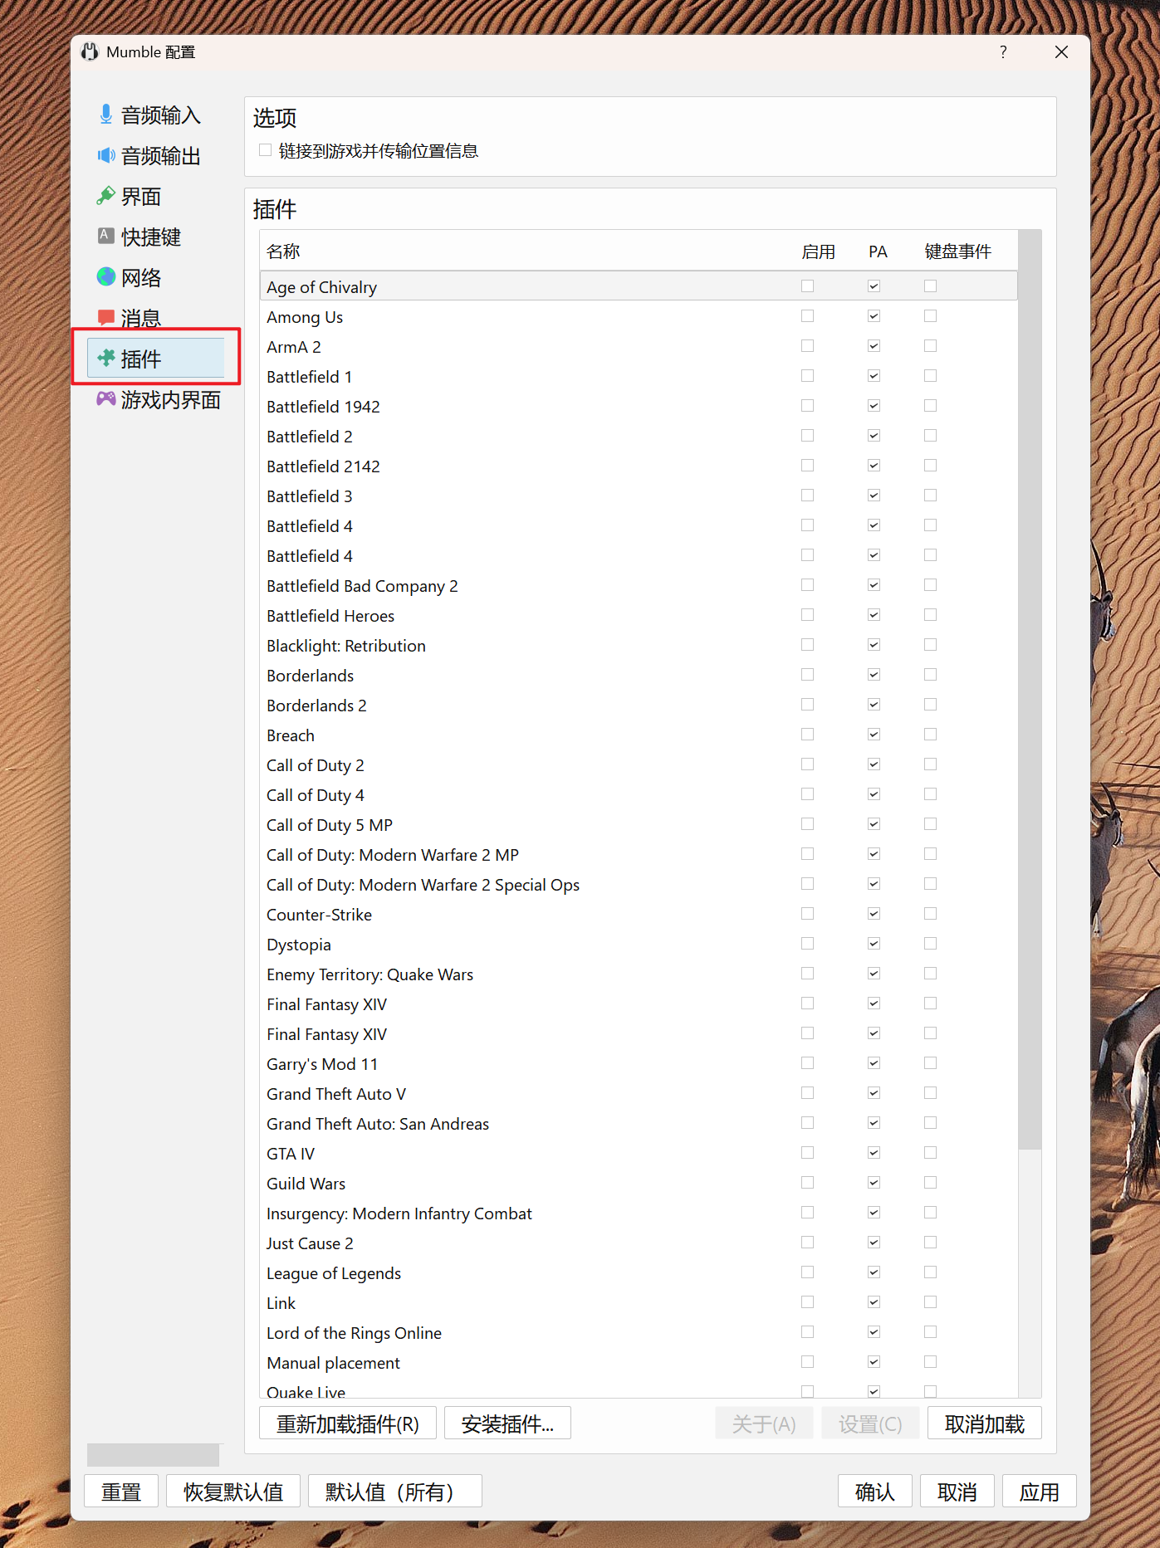Select the Call of Duty 5 MP row
The image size is (1160, 1548).
click(639, 825)
